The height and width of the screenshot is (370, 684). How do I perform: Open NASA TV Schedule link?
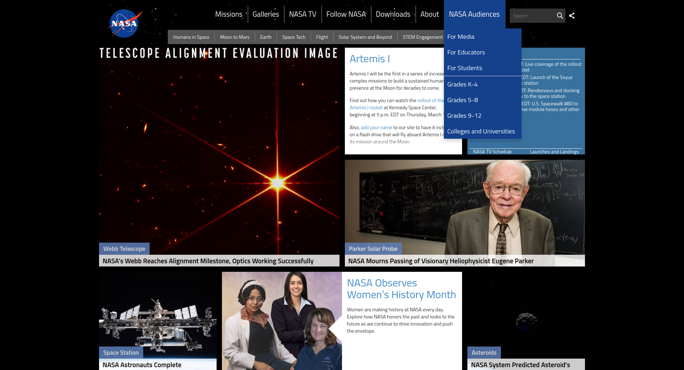(492, 152)
